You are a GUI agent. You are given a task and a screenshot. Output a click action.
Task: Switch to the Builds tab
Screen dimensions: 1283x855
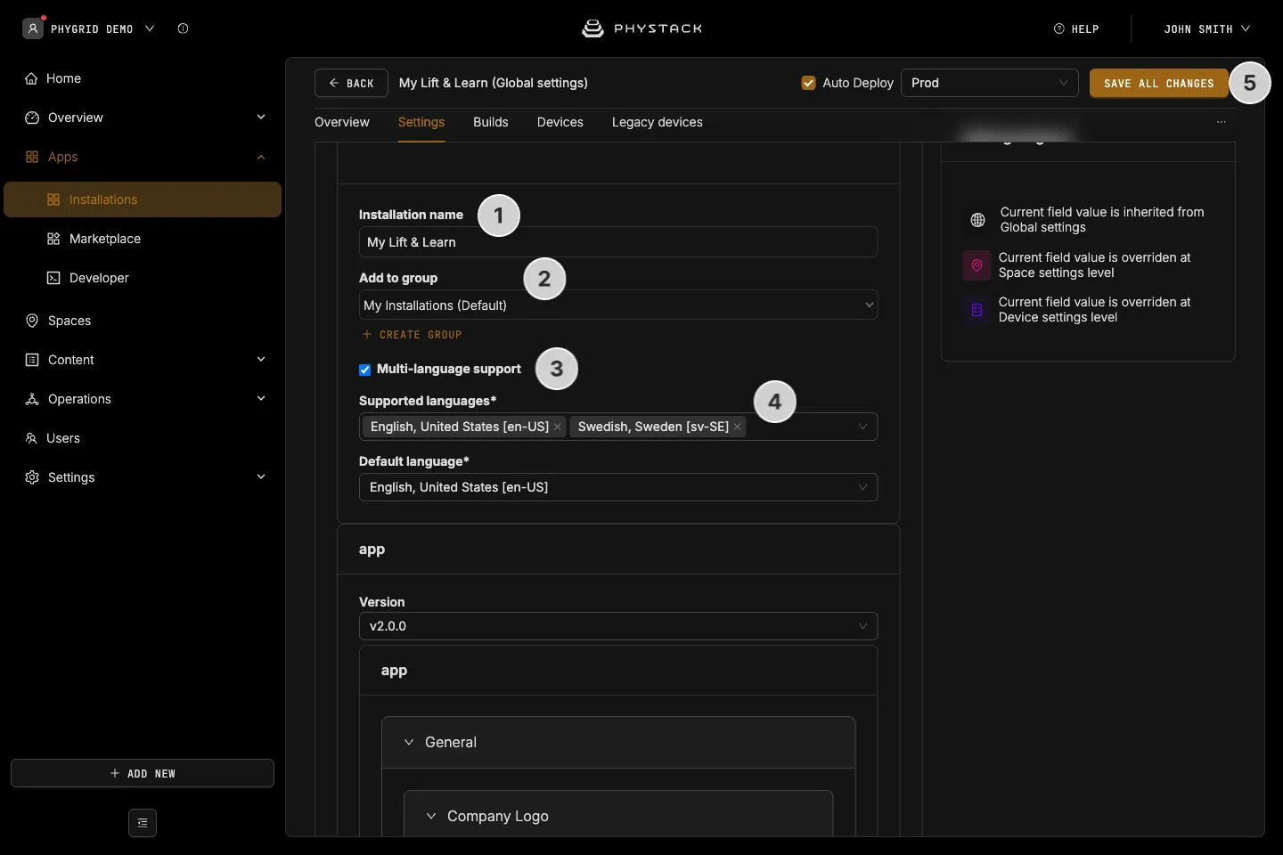(x=491, y=122)
